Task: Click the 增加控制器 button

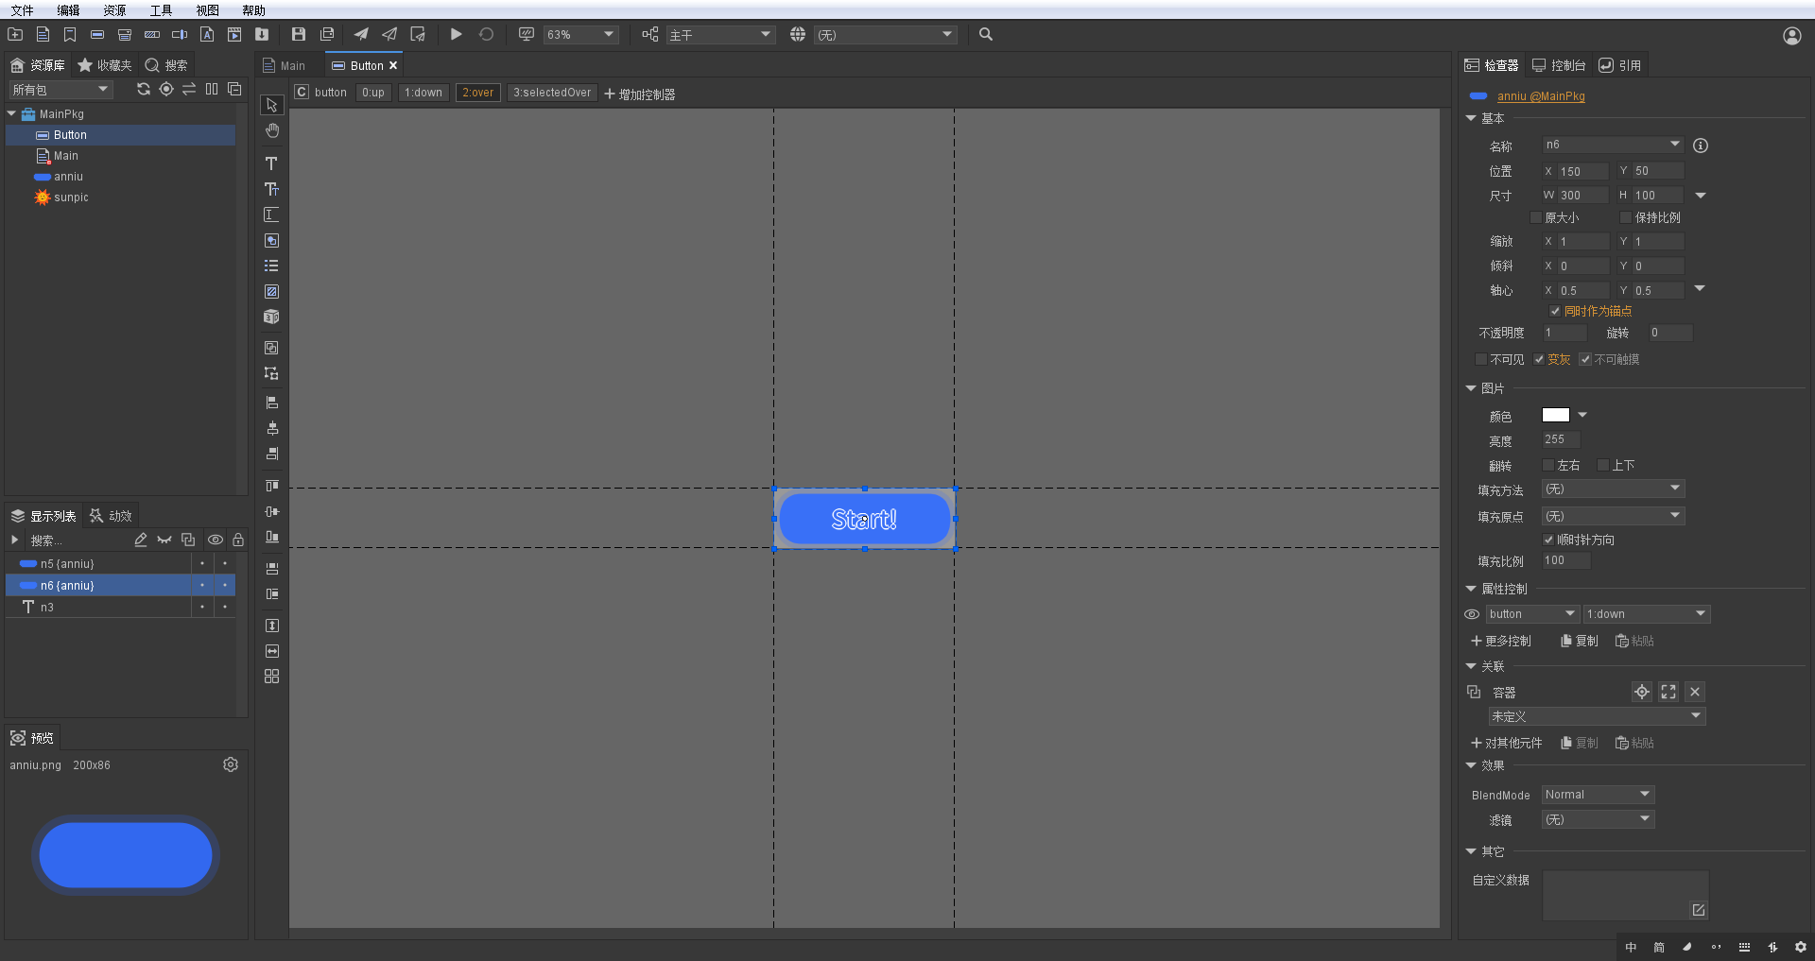Action: click(x=640, y=94)
